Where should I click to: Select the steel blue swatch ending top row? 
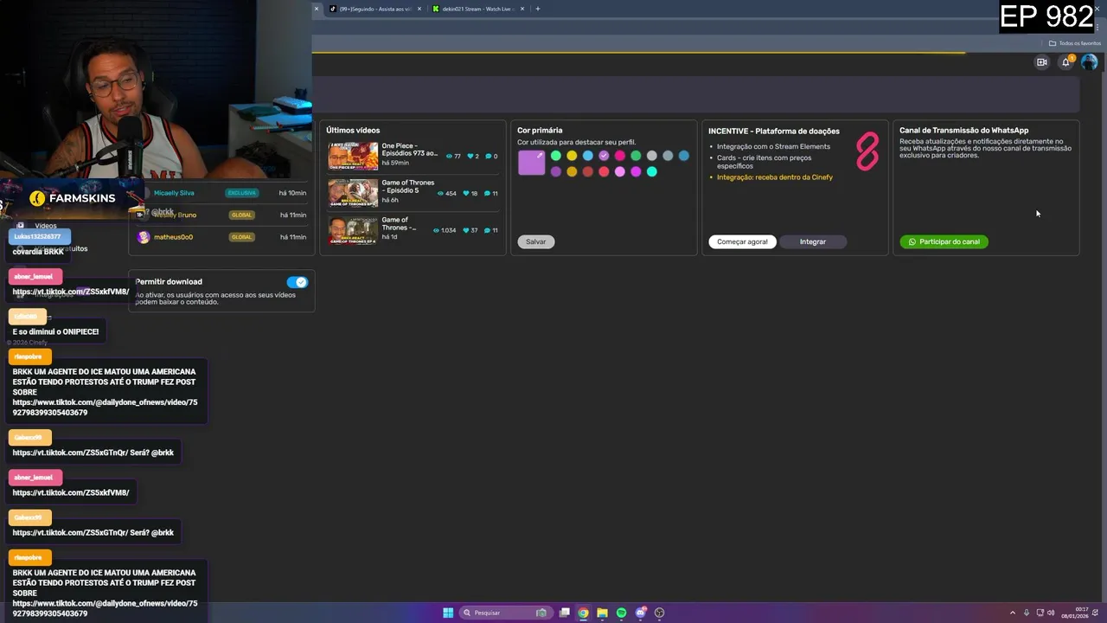684,156
